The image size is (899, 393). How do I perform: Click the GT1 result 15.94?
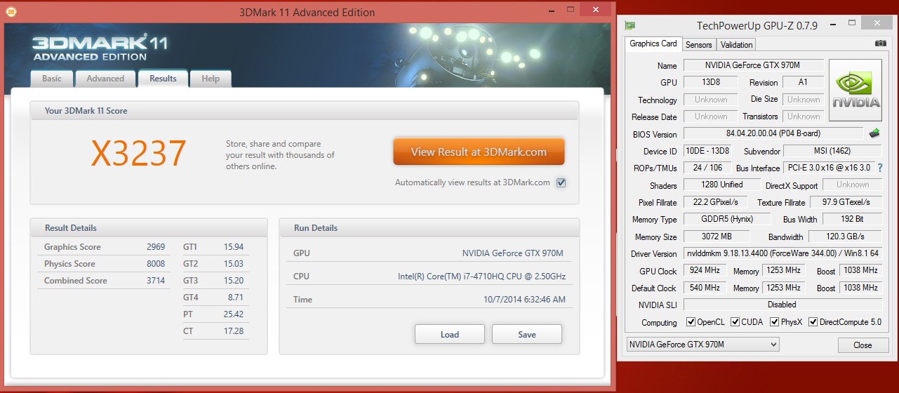pos(234,247)
